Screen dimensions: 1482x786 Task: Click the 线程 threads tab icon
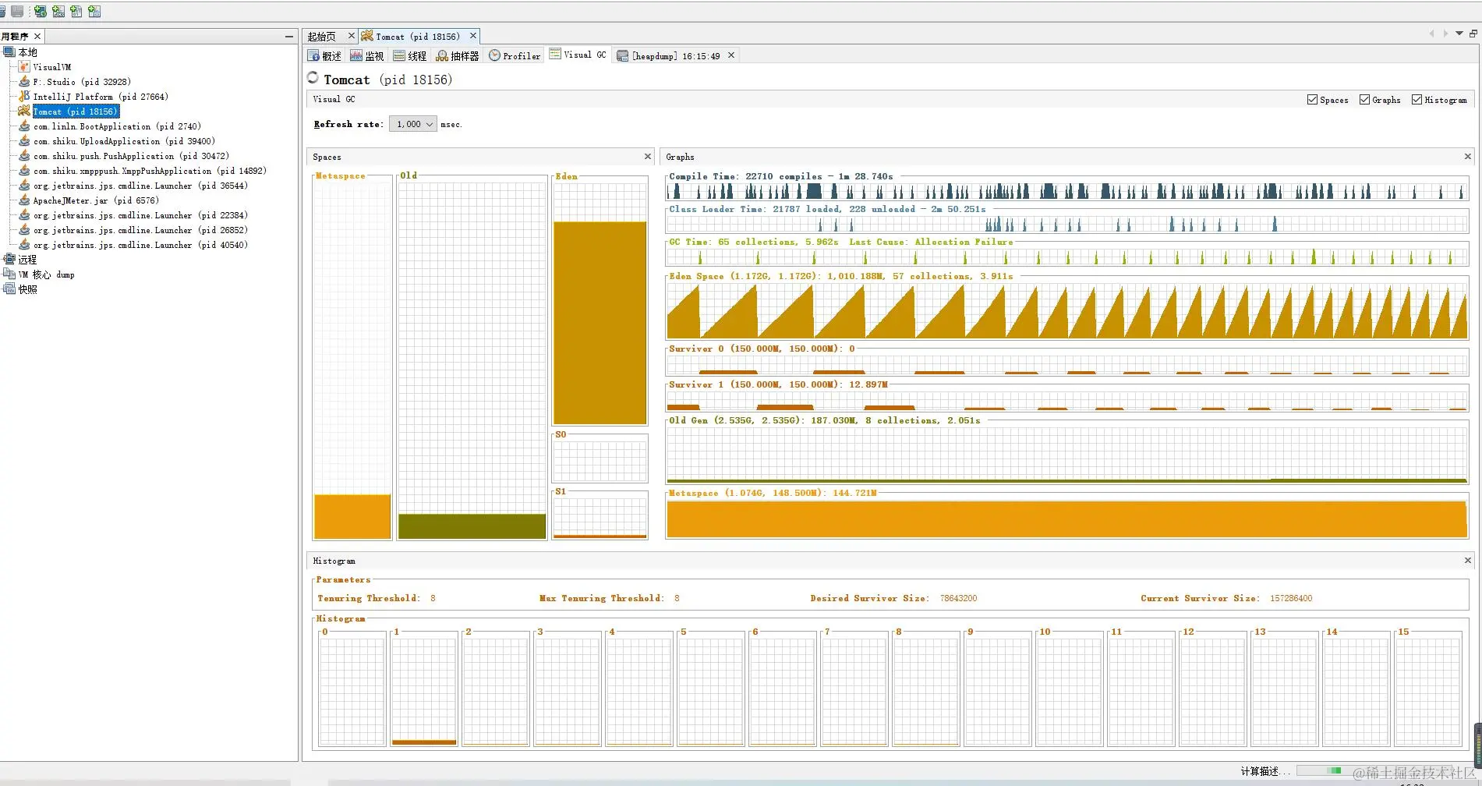(x=399, y=55)
